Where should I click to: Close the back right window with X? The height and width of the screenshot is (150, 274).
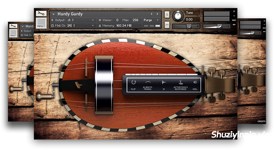[264, 21]
